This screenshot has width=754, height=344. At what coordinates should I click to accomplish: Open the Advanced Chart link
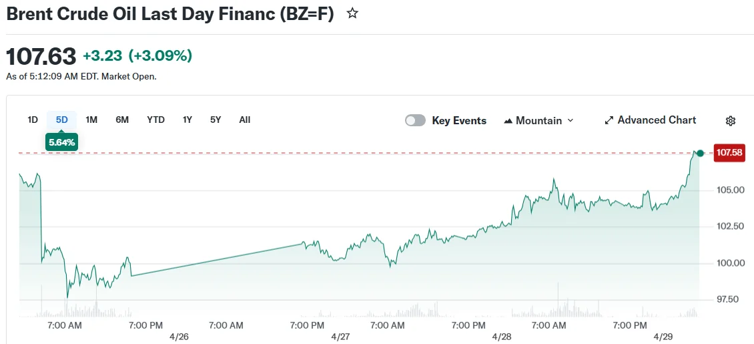[656, 120]
